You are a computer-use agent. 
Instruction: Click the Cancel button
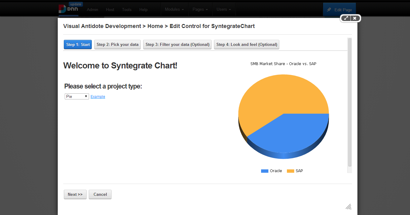point(100,194)
